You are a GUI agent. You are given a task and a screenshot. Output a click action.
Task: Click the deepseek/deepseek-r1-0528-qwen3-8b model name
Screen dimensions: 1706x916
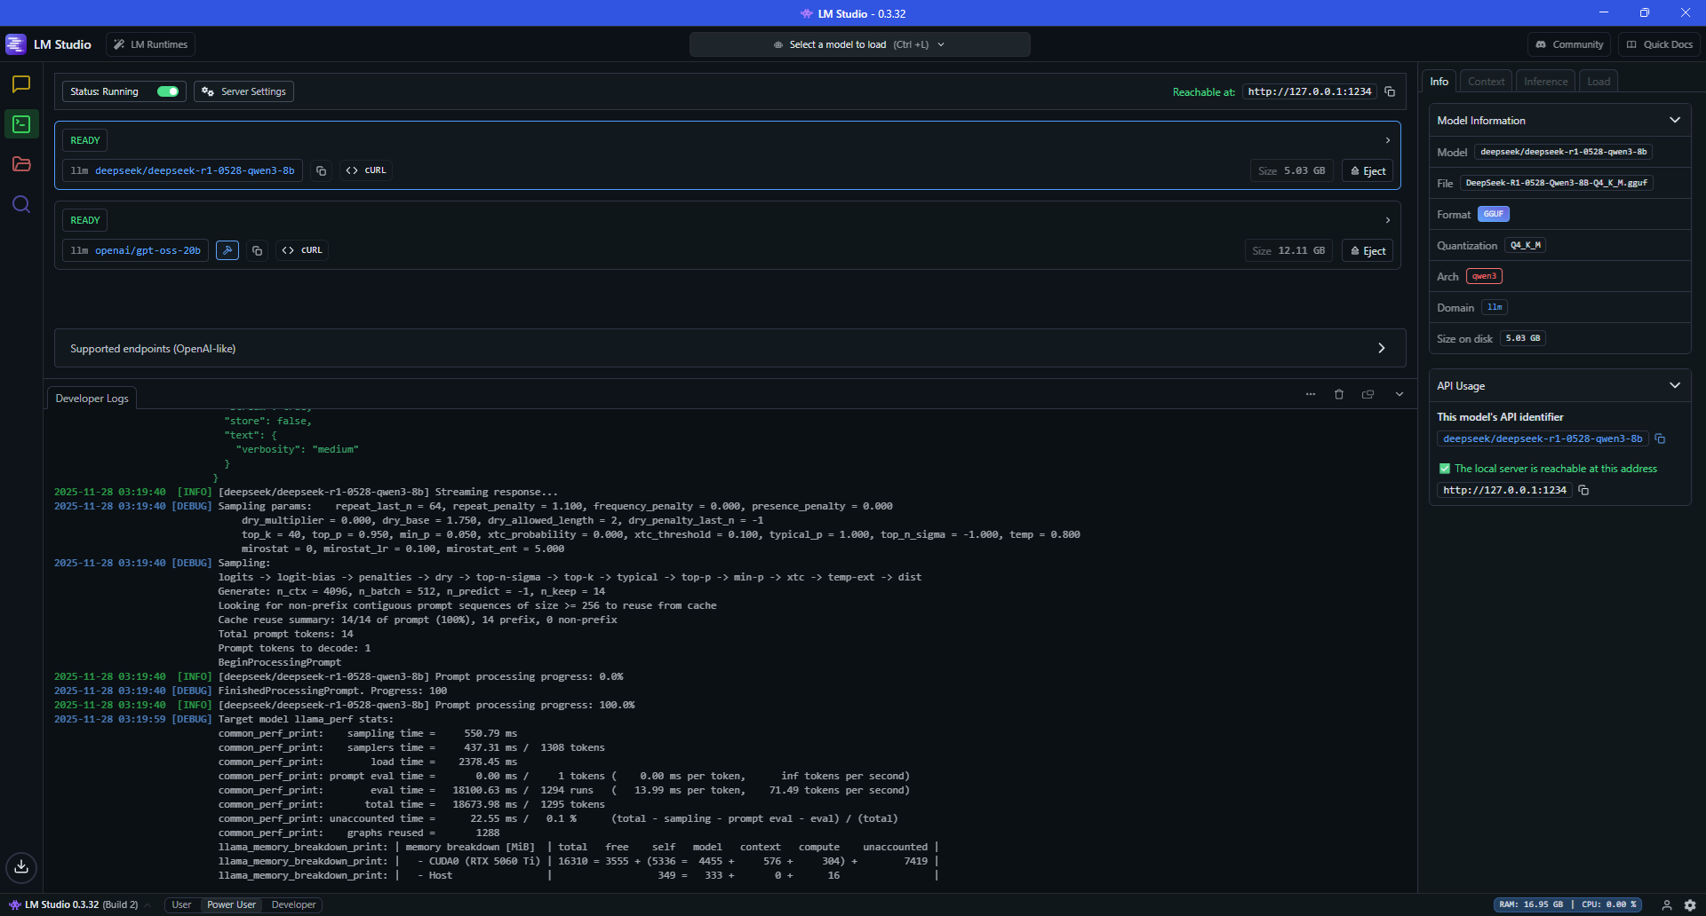(195, 170)
